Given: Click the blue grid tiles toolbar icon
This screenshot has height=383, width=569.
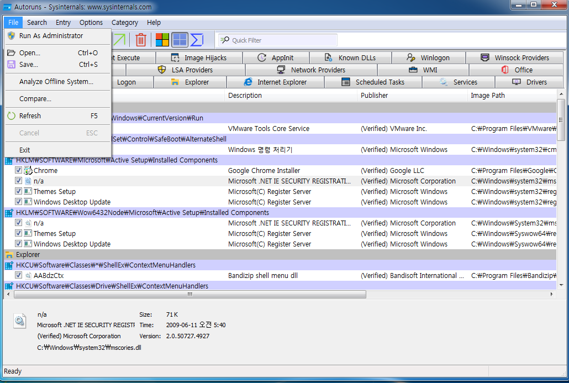Looking at the screenshot, I should [x=180, y=40].
